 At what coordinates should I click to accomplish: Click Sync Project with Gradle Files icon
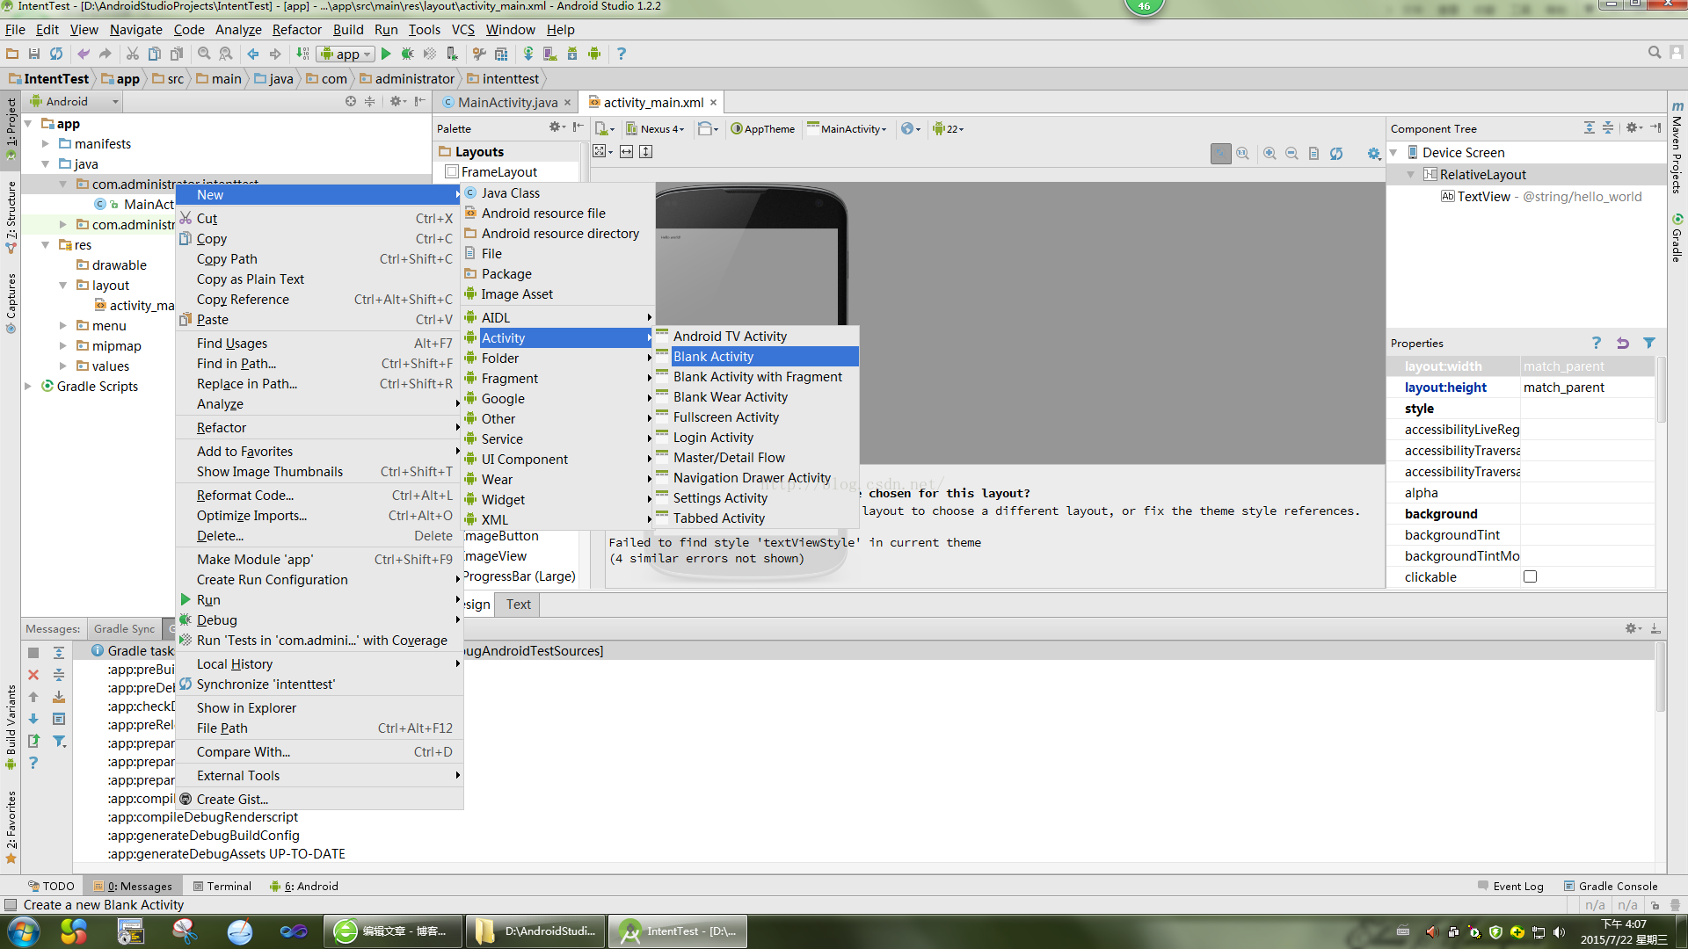tap(528, 54)
